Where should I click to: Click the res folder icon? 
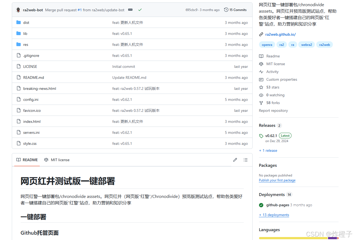click(19, 45)
